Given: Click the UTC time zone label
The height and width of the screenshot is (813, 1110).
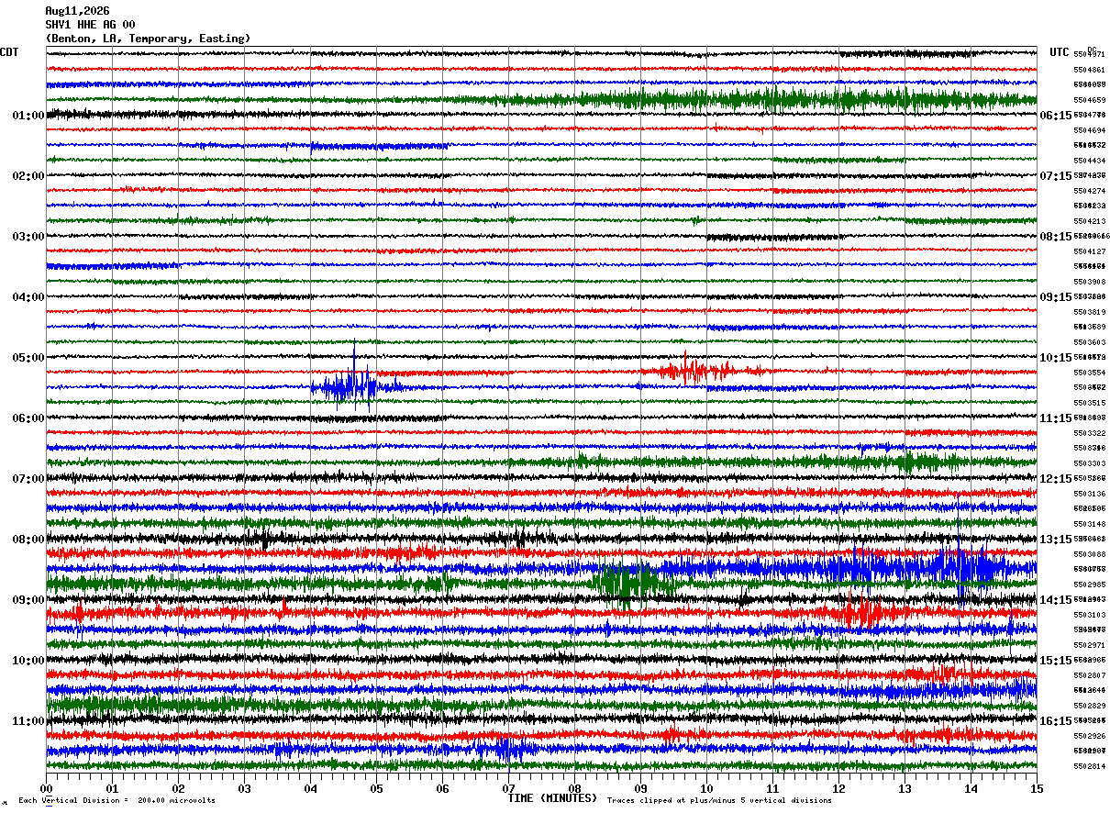Looking at the screenshot, I should pos(1060,52).
